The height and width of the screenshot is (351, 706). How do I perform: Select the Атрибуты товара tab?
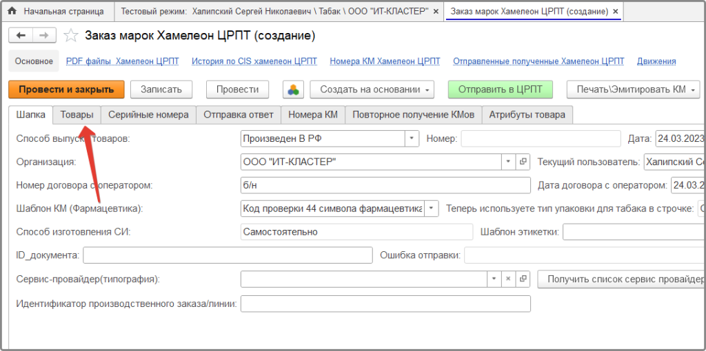coord(527,115)
